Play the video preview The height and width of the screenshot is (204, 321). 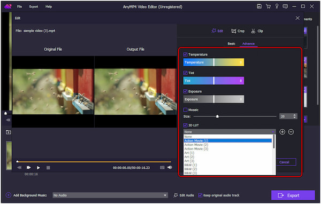[x=39, y=168]
